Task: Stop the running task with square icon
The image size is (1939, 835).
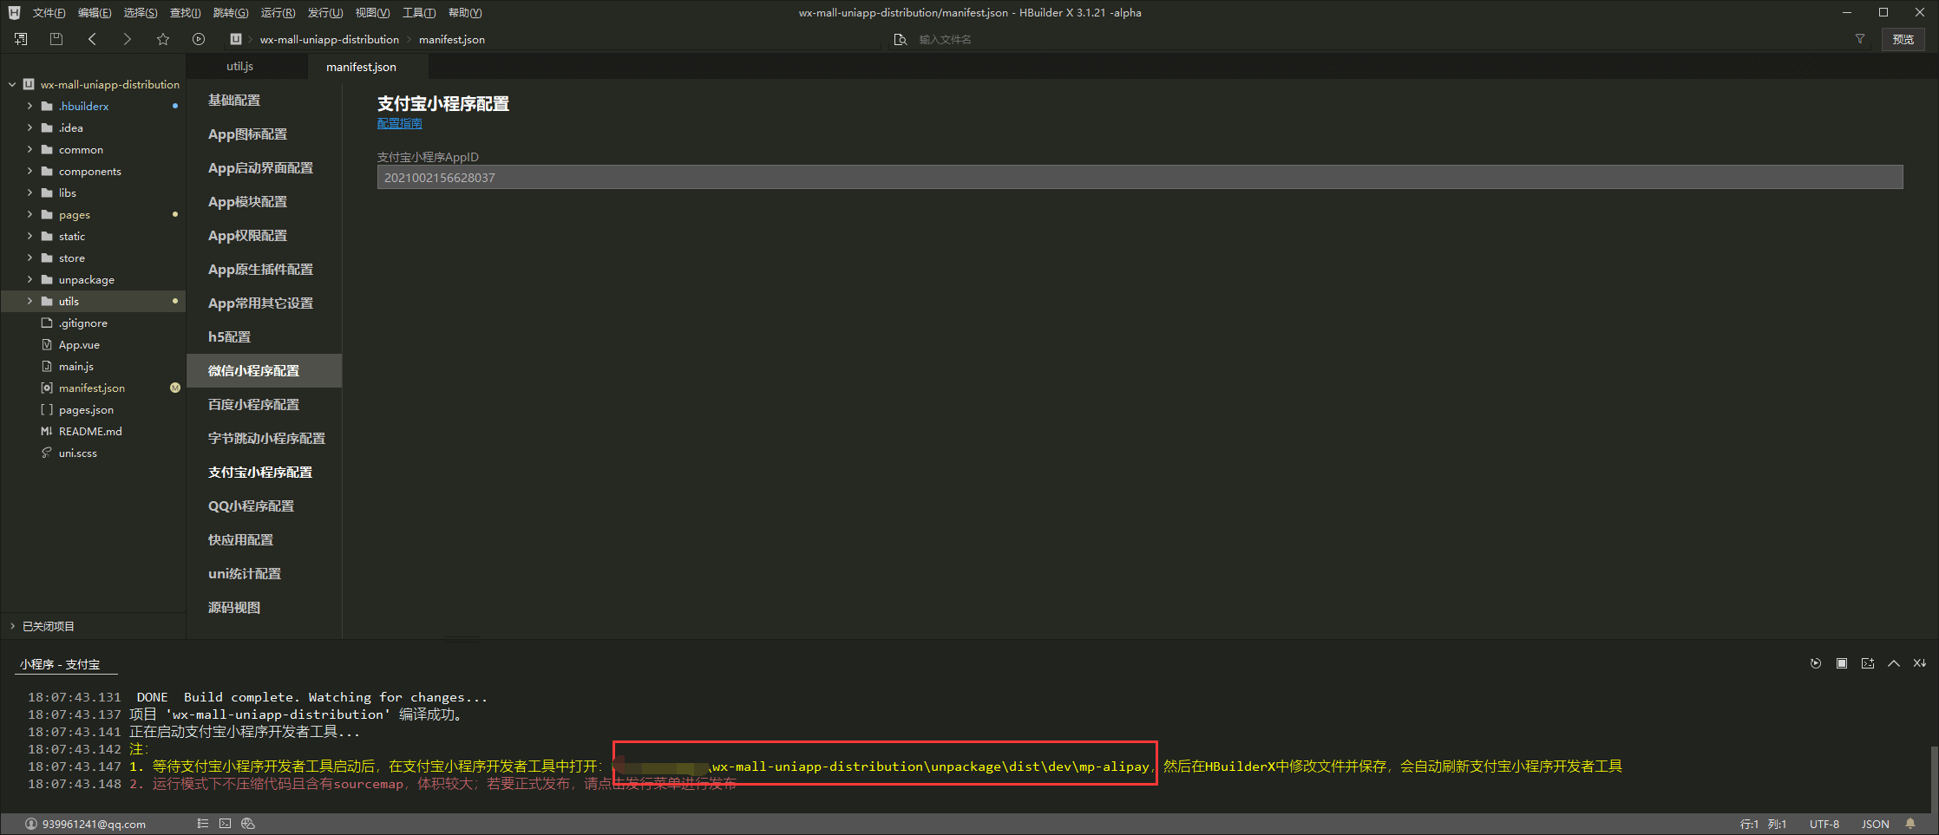Action: 1842,663
